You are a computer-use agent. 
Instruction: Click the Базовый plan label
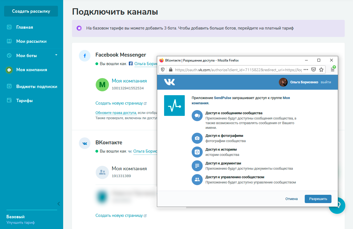click(15, 217)
